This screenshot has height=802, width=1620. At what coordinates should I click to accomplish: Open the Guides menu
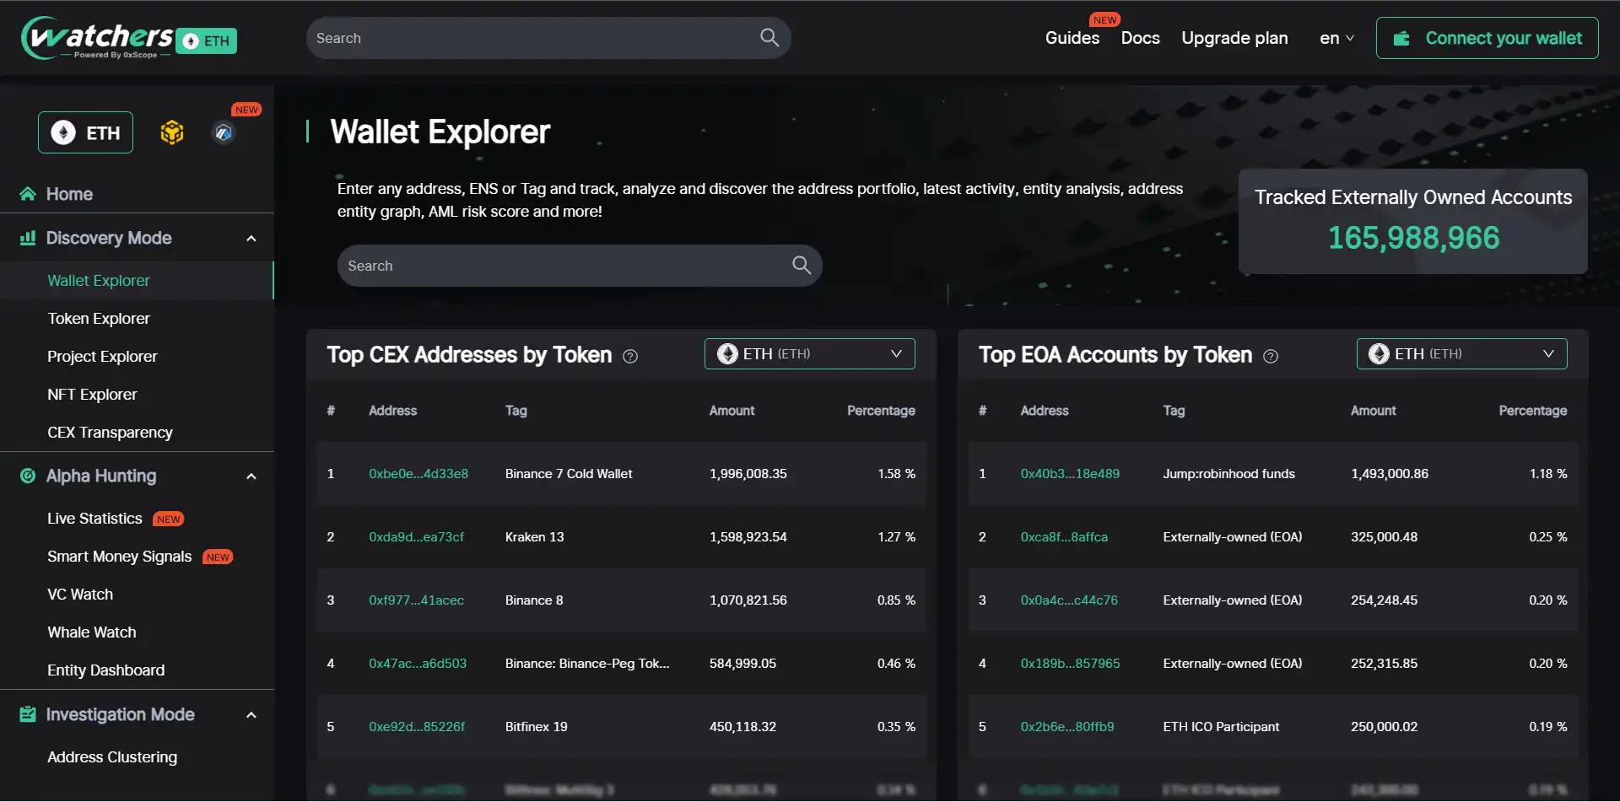pyautogui.click(x=1072, y=38)
